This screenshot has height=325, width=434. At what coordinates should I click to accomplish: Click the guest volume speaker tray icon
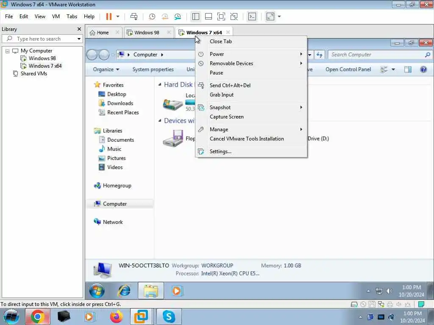[389, 291]
